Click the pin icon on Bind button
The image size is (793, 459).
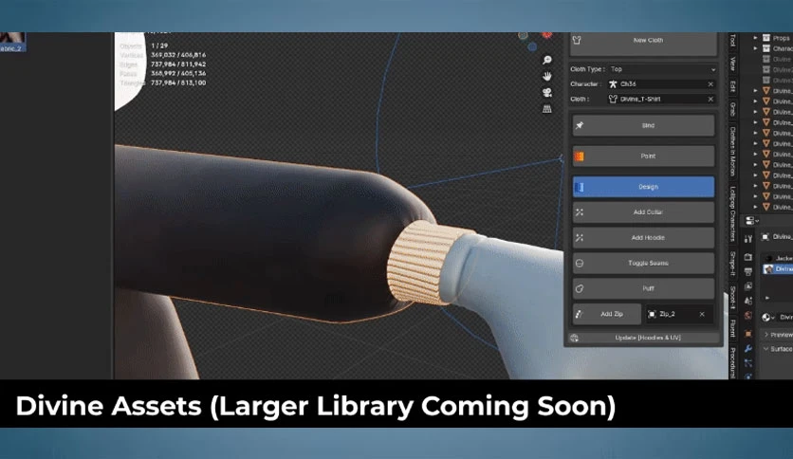pos(580,125)
